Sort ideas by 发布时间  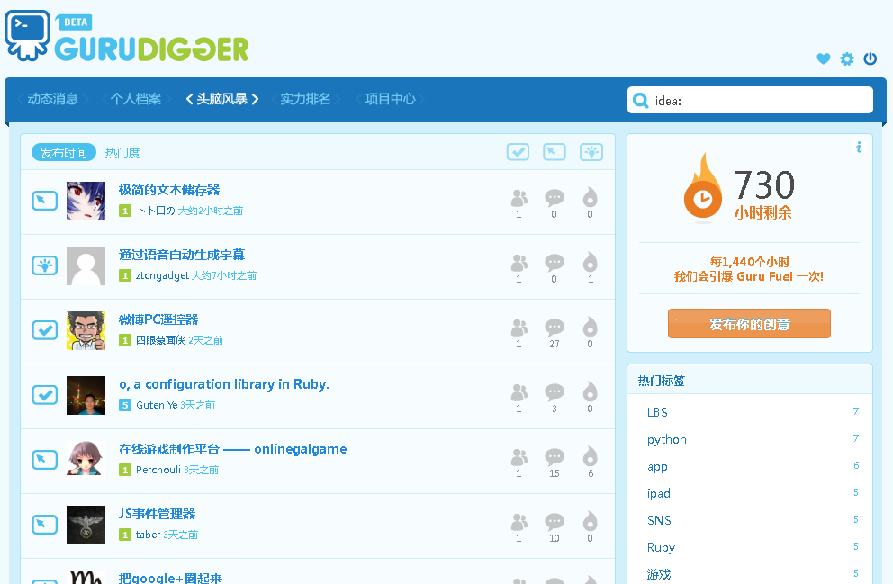(64, 153)
